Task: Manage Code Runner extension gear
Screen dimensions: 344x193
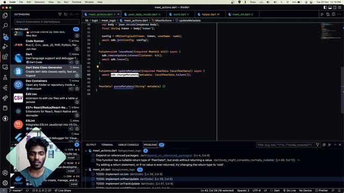Action: pos(77,49)
